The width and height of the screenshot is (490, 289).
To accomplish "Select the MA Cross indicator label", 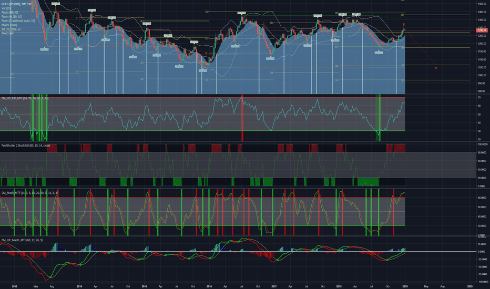I will (7, 33).
